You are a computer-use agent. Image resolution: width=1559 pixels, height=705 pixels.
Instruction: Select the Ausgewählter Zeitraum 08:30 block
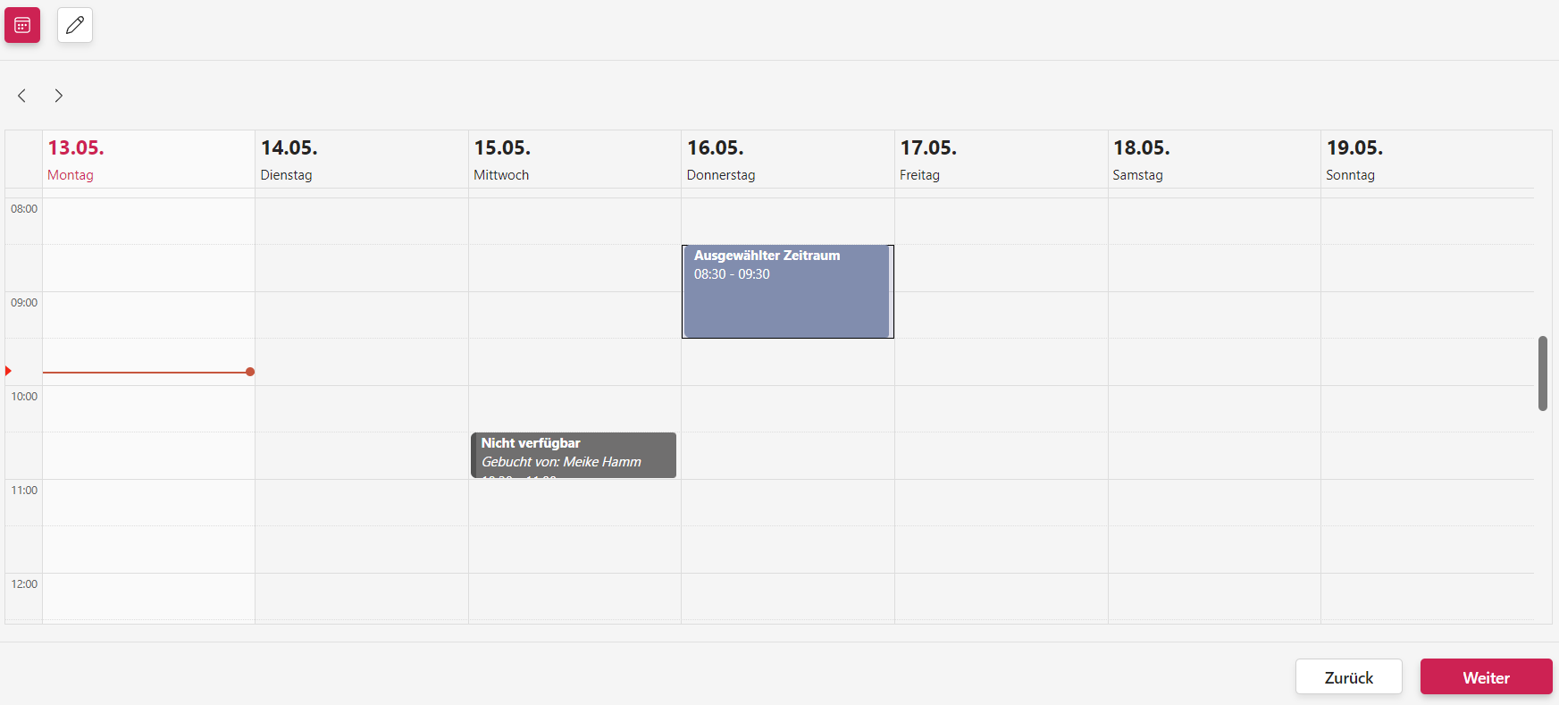pos(786,291)
